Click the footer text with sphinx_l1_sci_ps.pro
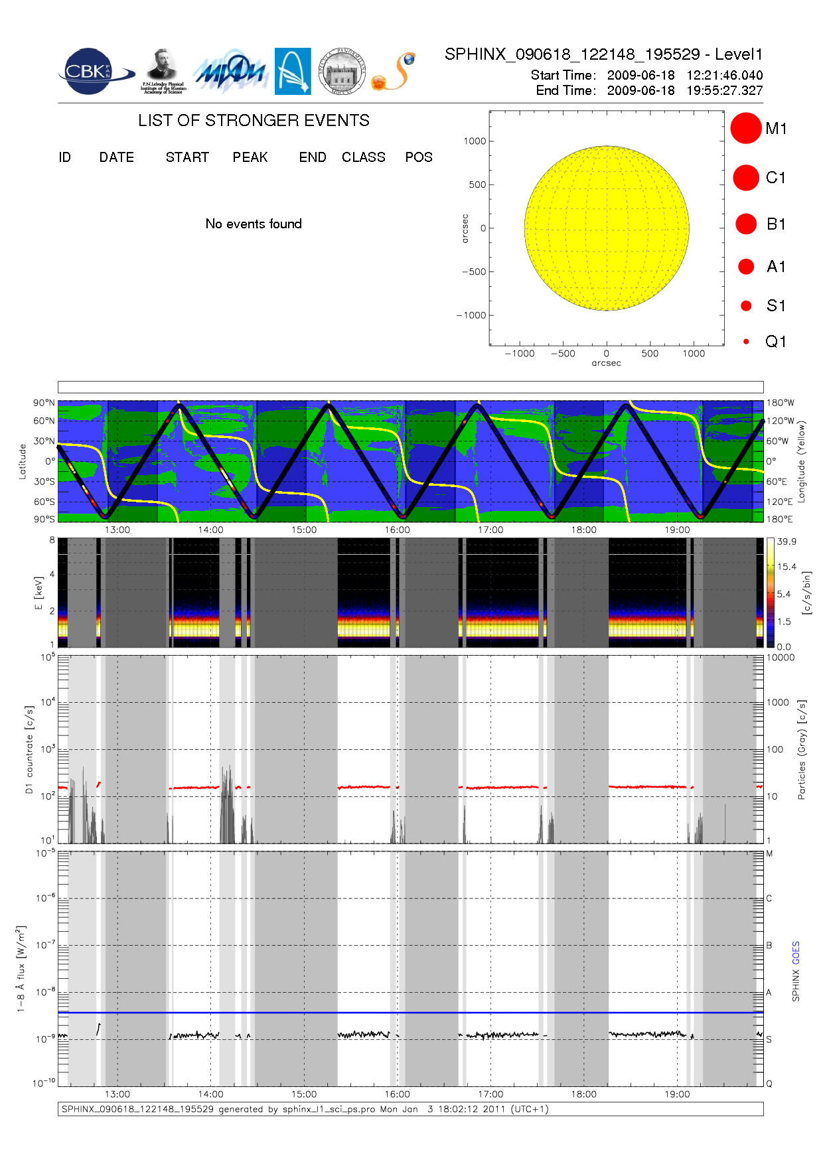 point(305,1109)
